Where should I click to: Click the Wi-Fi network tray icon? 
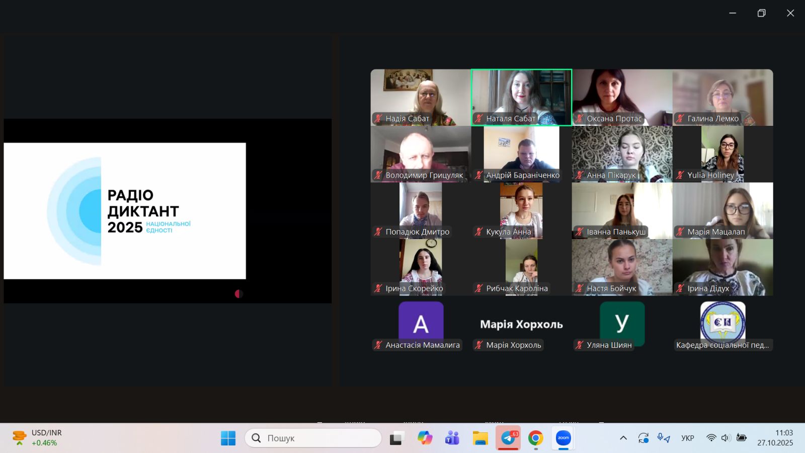point(711,438)
